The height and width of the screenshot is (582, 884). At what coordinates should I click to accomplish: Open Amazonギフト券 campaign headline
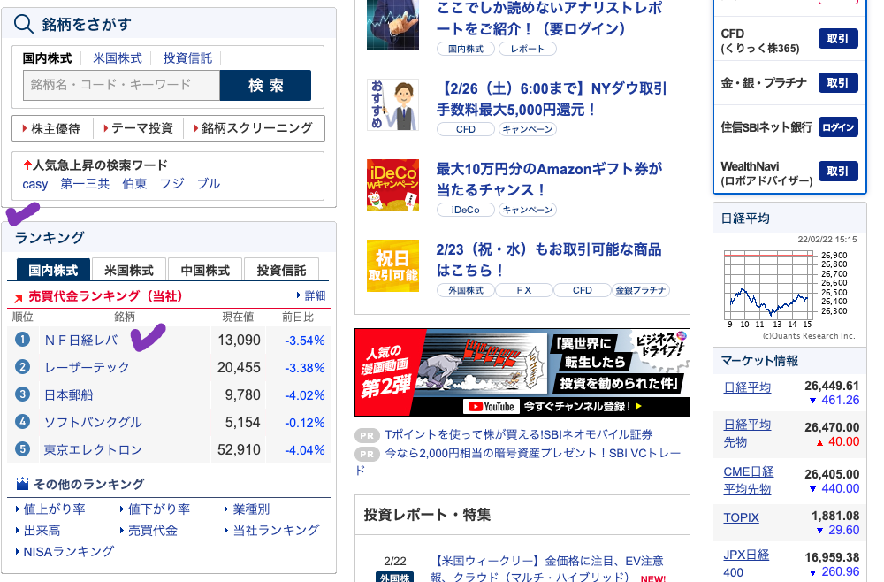point(549,180)
